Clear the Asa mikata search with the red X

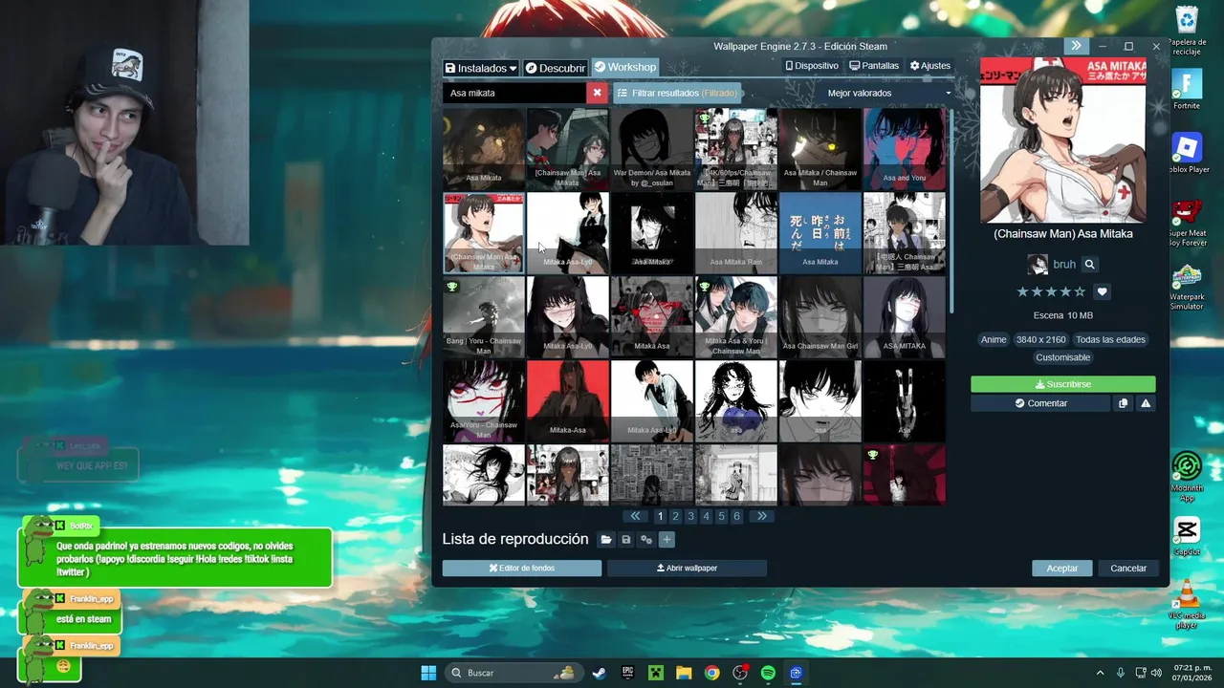click(x=597, y=93)
